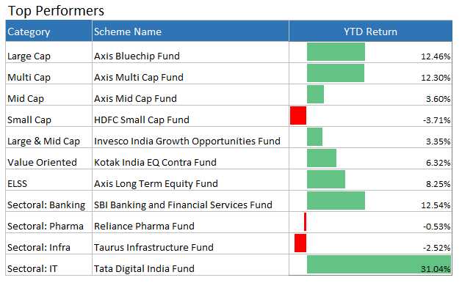462x283 pixels.
Task: Click the green bar for Tata Digital India
Action: [379, 265]
